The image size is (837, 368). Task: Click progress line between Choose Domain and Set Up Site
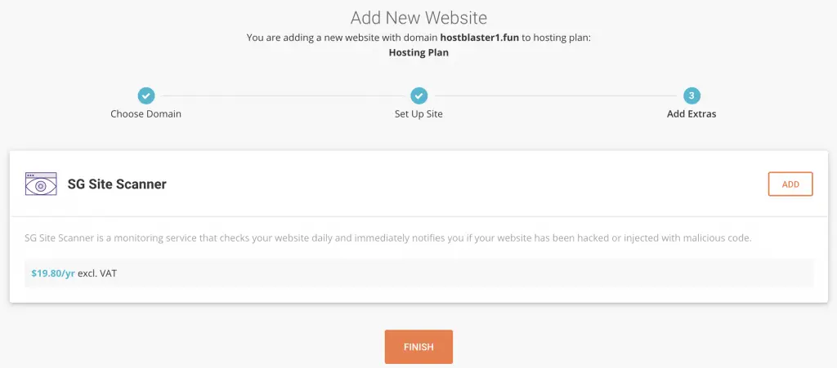click(x=282, y=95)
